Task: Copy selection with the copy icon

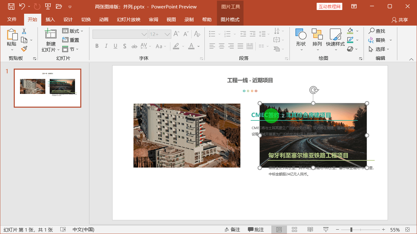Action: pyautogui.click(x=24, y=40)
